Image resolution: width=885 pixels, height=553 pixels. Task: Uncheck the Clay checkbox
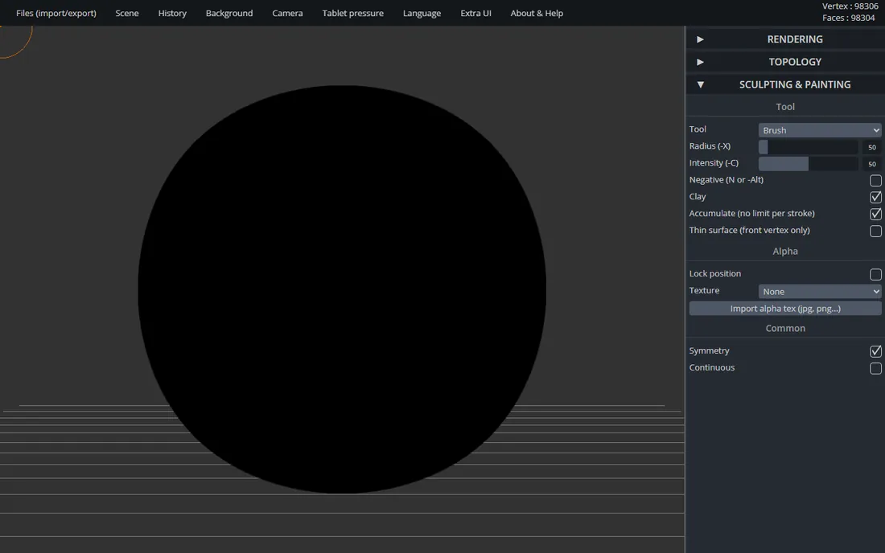[x=875, y=197]
